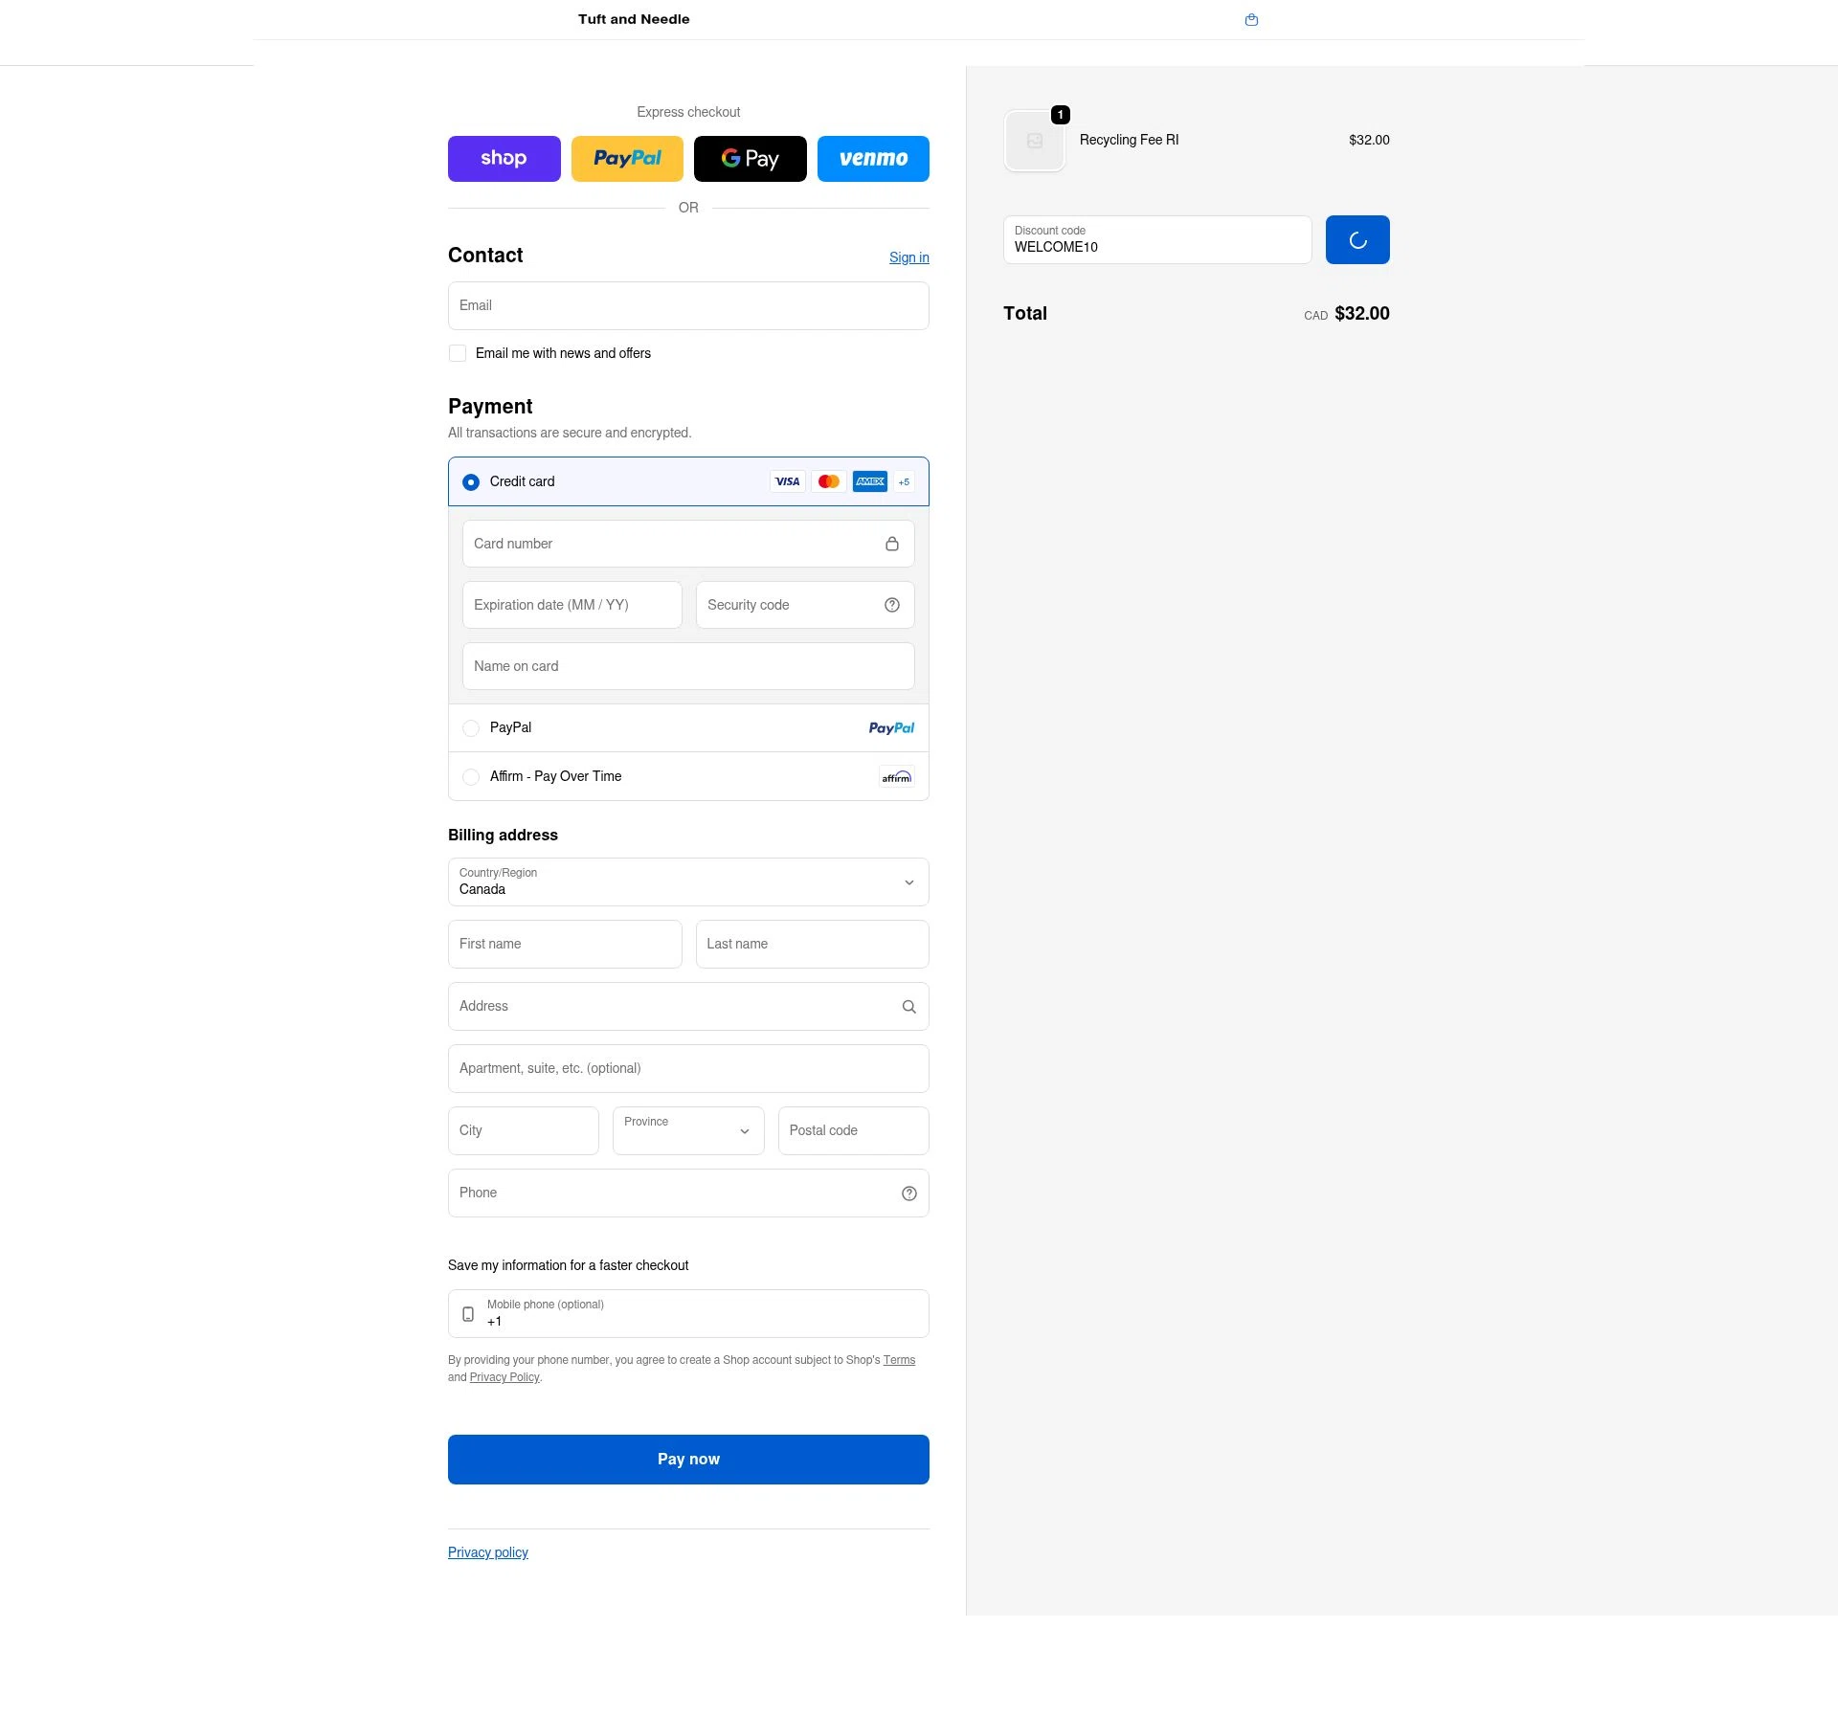The image size is (1838, 1718).
Task: Enable email me with news and offers
Action: click(458, 354)
